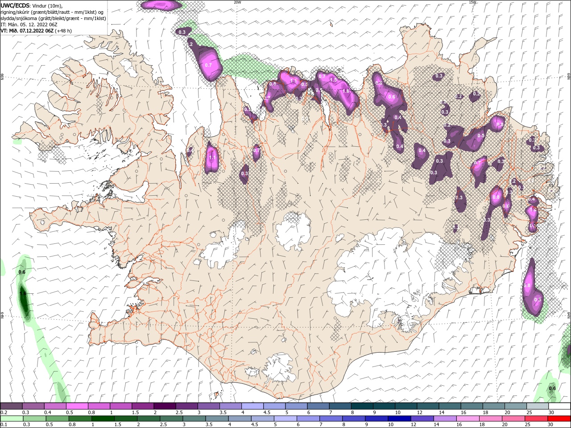571x428 pixels.
Task: Pick lower scale swatch between 3 and 3.5
Action: tap(194, 419)
